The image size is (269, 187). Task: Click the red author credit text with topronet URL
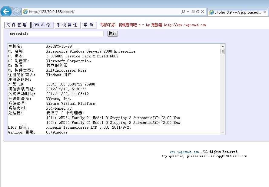153,25
